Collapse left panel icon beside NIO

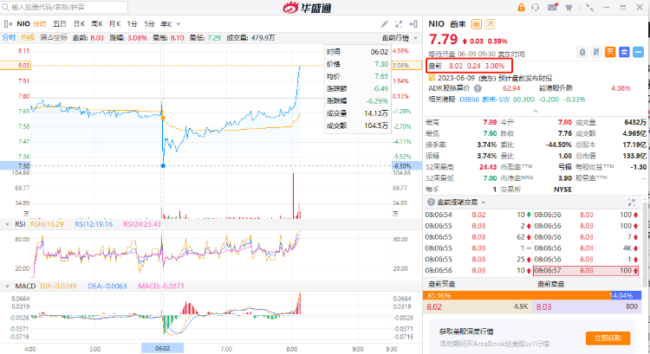[8, 24]
